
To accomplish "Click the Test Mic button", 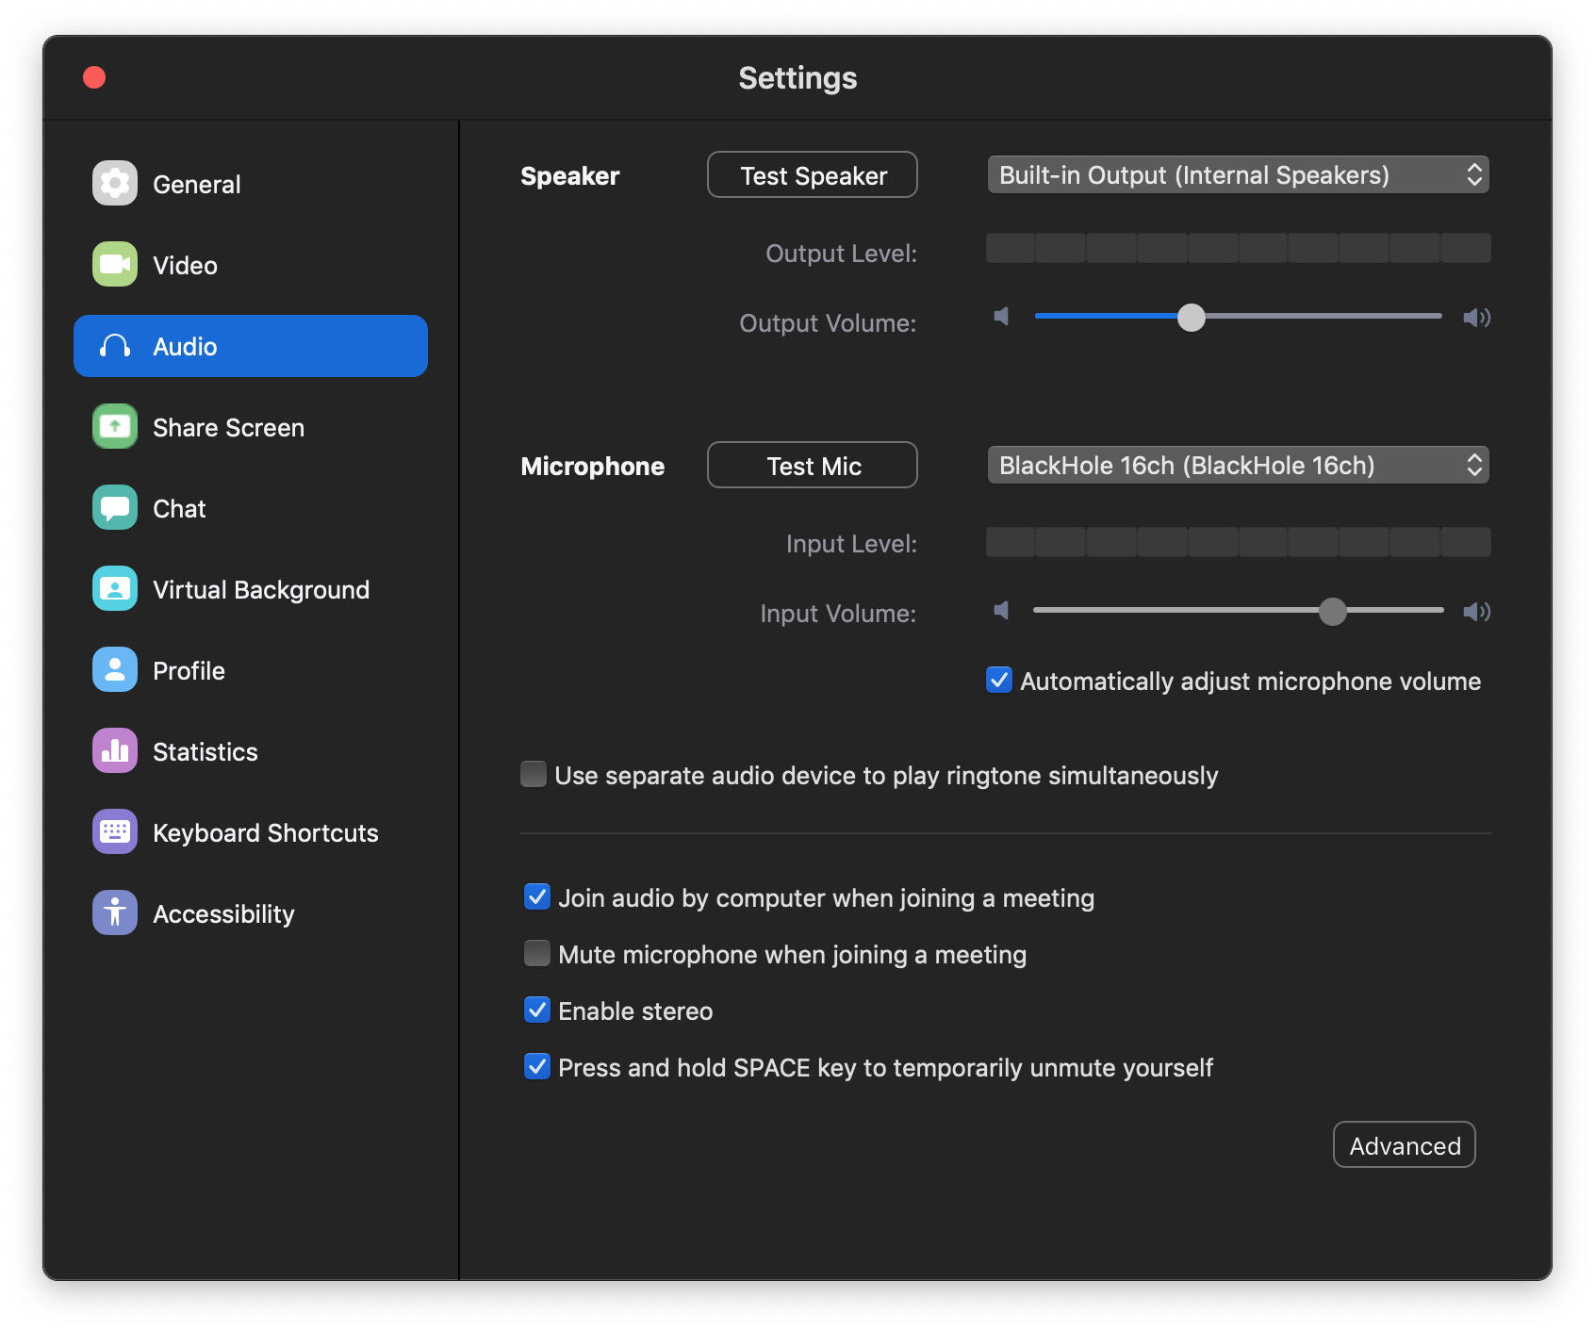I will point(813,466).
